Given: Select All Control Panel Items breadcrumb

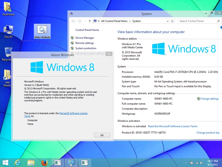Looking at the screenshot, I should tap(114, 21).
